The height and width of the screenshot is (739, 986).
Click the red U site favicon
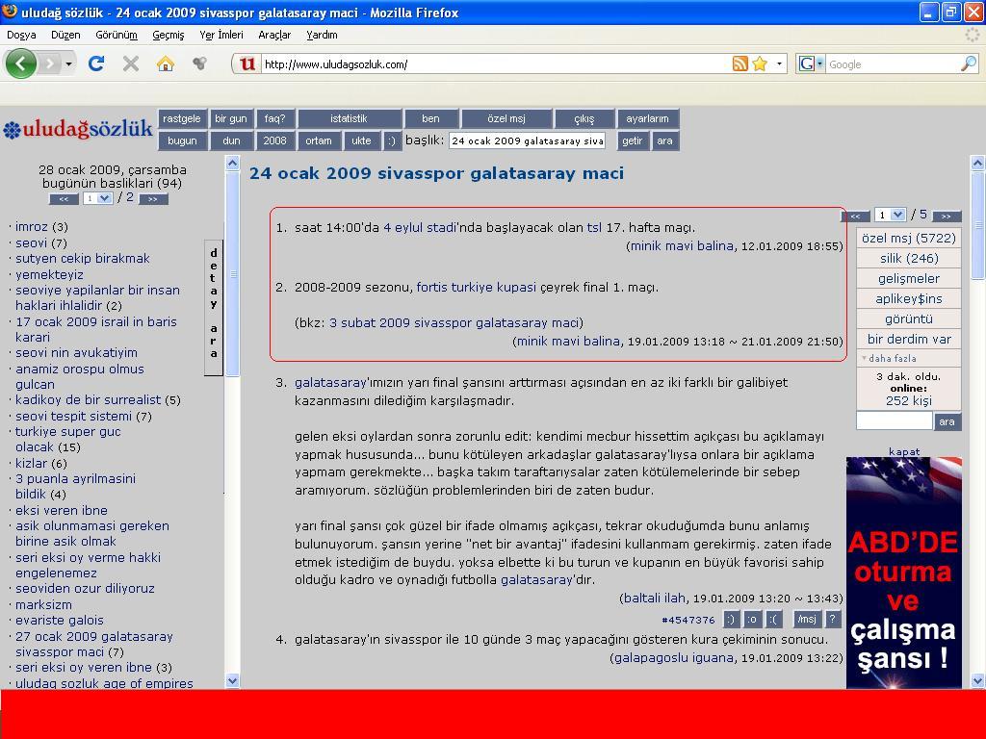pos(247,64)
